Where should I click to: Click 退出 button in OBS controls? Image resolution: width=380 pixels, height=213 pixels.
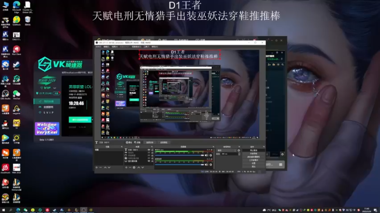point(254,167)
